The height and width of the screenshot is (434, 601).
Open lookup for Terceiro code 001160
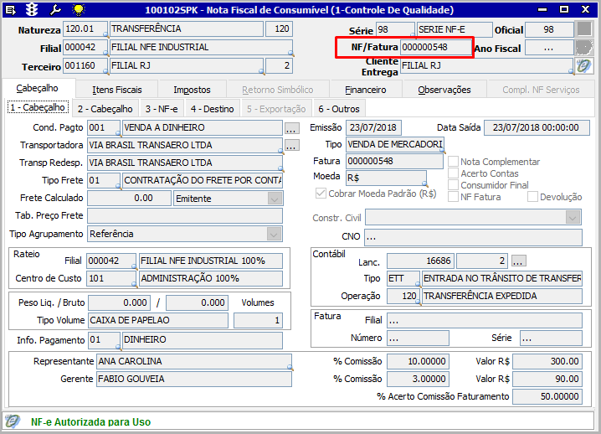click(x=106, y=72)
